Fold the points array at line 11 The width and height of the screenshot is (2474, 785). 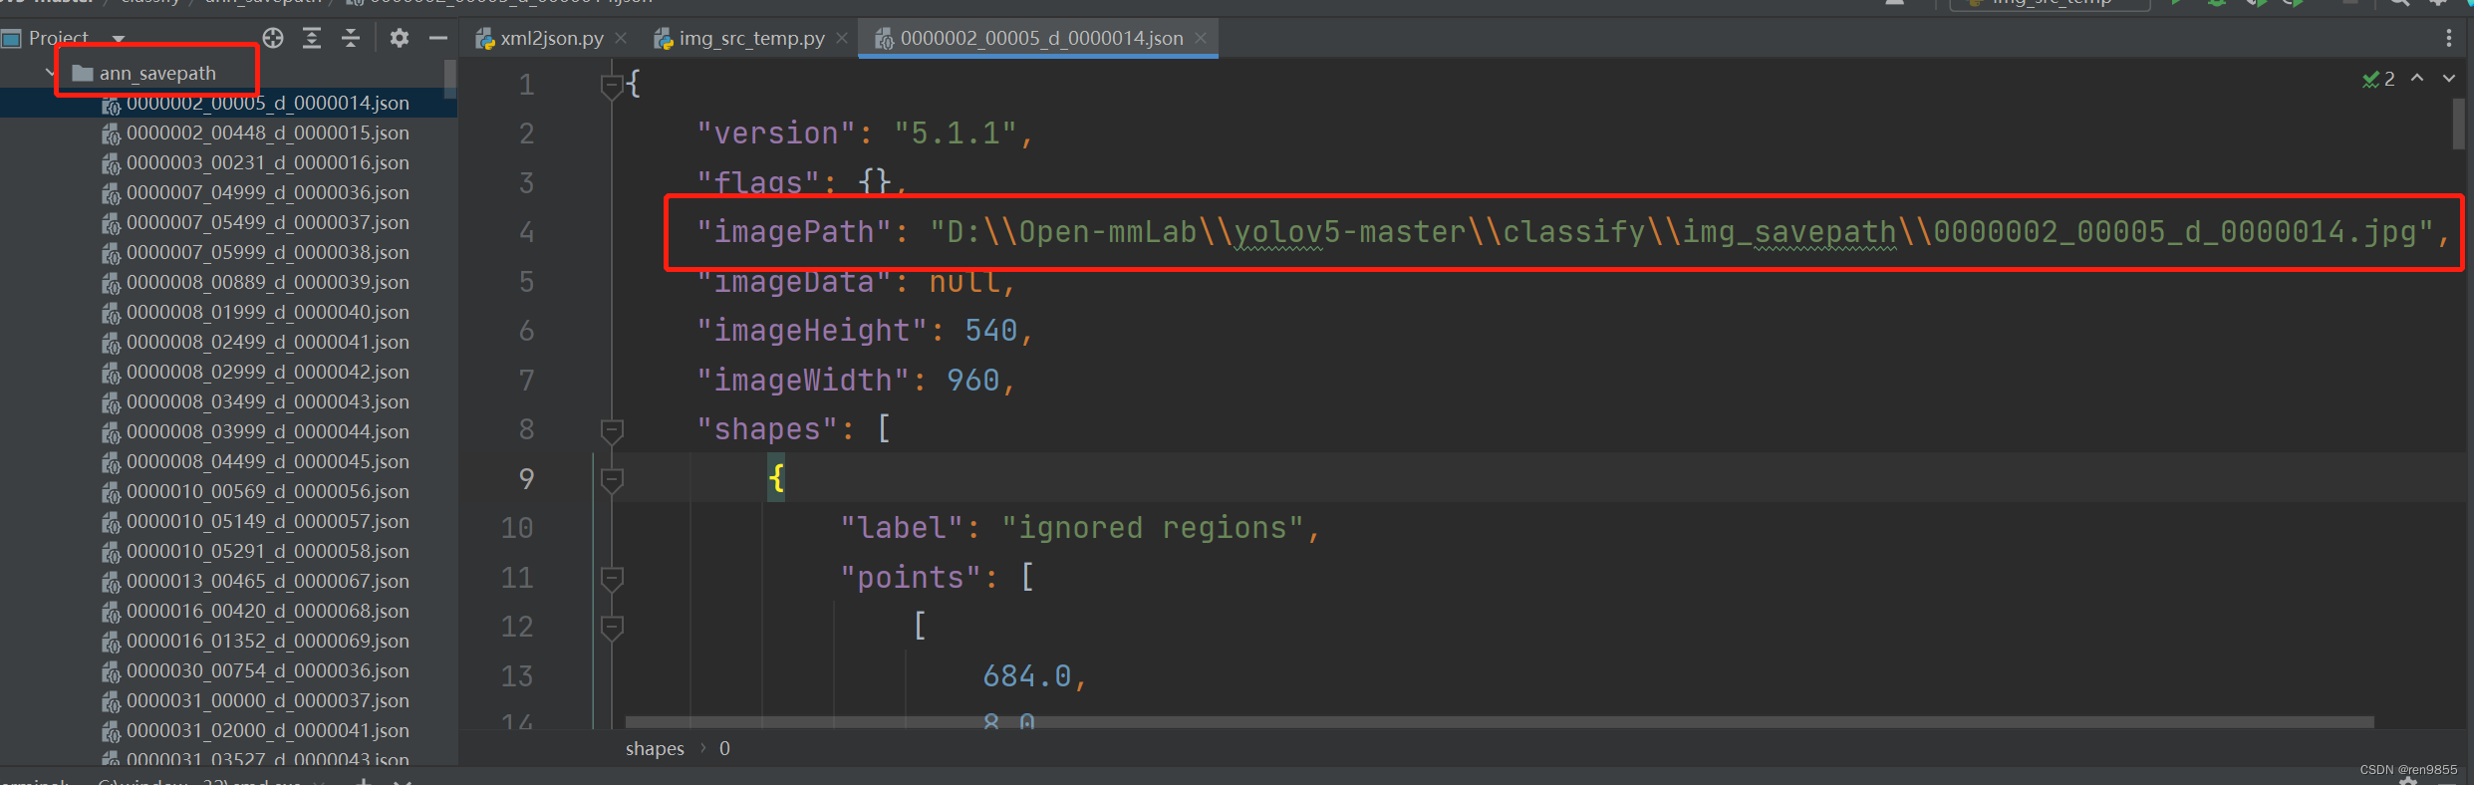(612, 578)
